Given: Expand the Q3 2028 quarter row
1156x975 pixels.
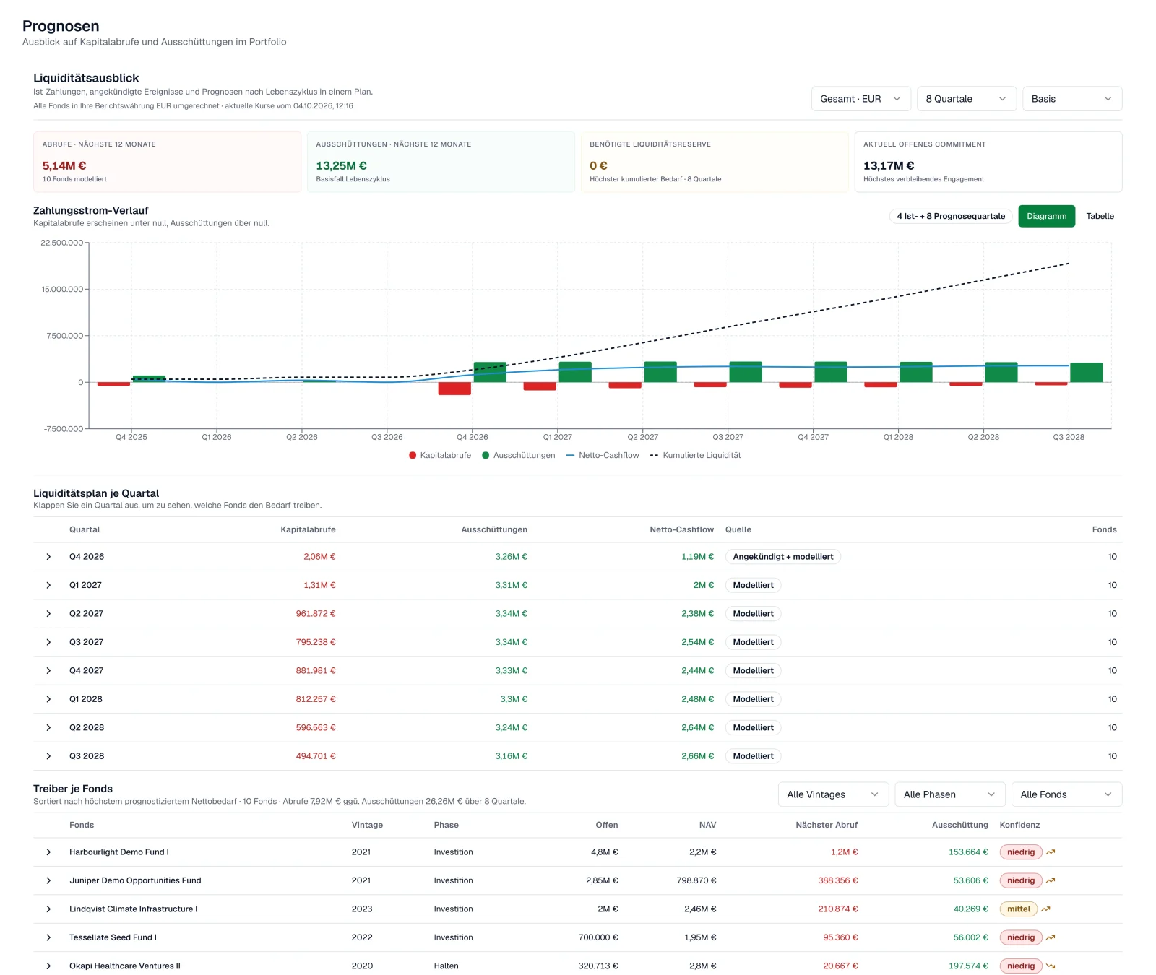Looking at the screenshot, I should coord(48,756).
